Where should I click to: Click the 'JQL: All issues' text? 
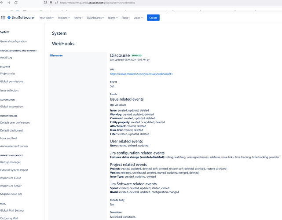coord(118,105)
